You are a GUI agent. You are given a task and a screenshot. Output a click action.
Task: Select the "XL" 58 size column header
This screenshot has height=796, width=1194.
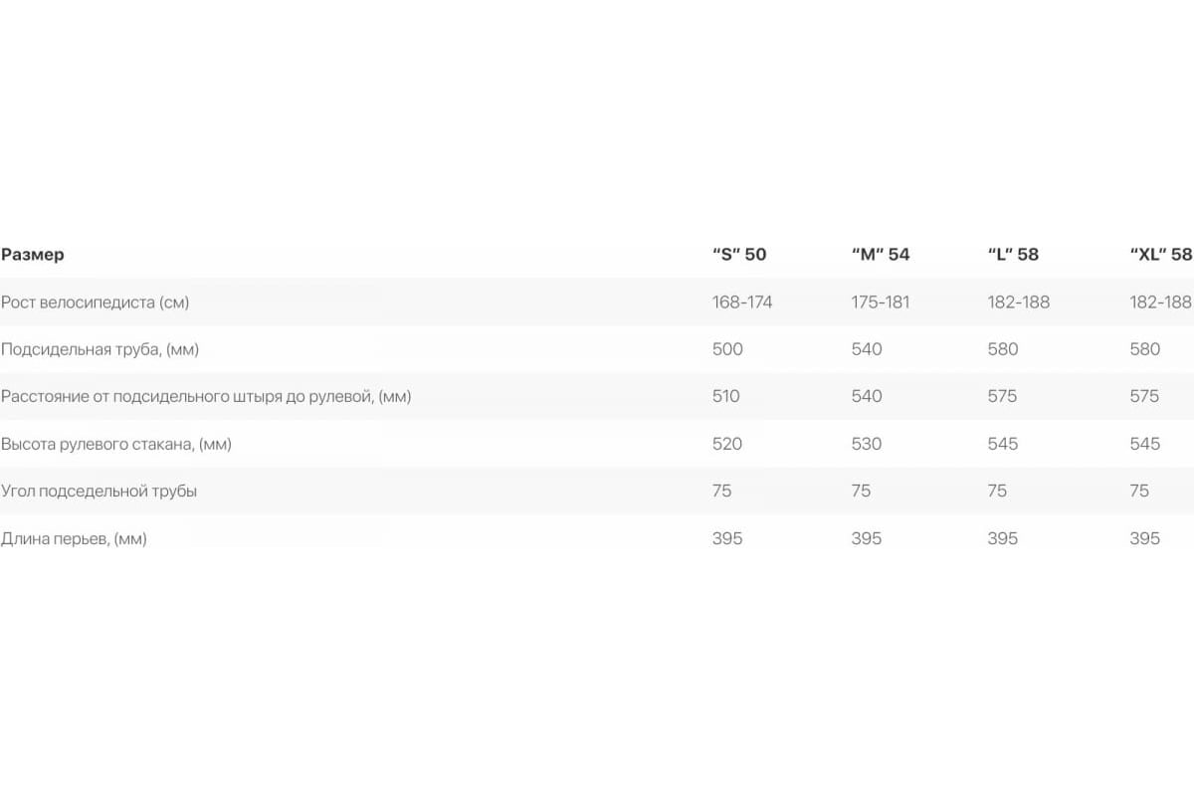[1161, 255]
